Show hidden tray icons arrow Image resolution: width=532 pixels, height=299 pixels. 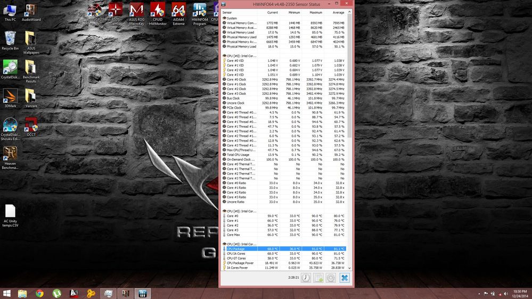tap(479, 294)
